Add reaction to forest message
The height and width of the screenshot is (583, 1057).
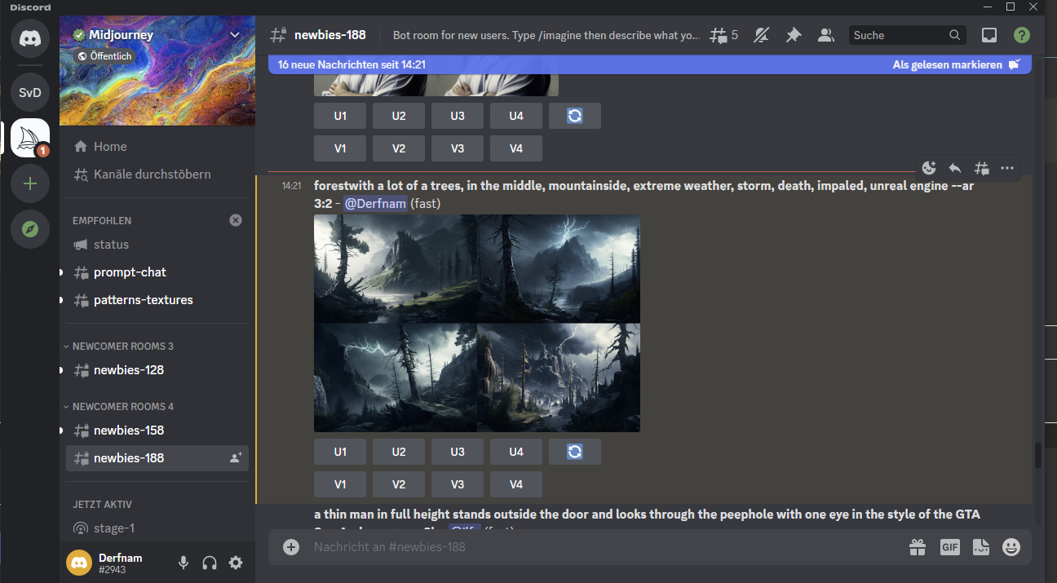click(929, 168)
